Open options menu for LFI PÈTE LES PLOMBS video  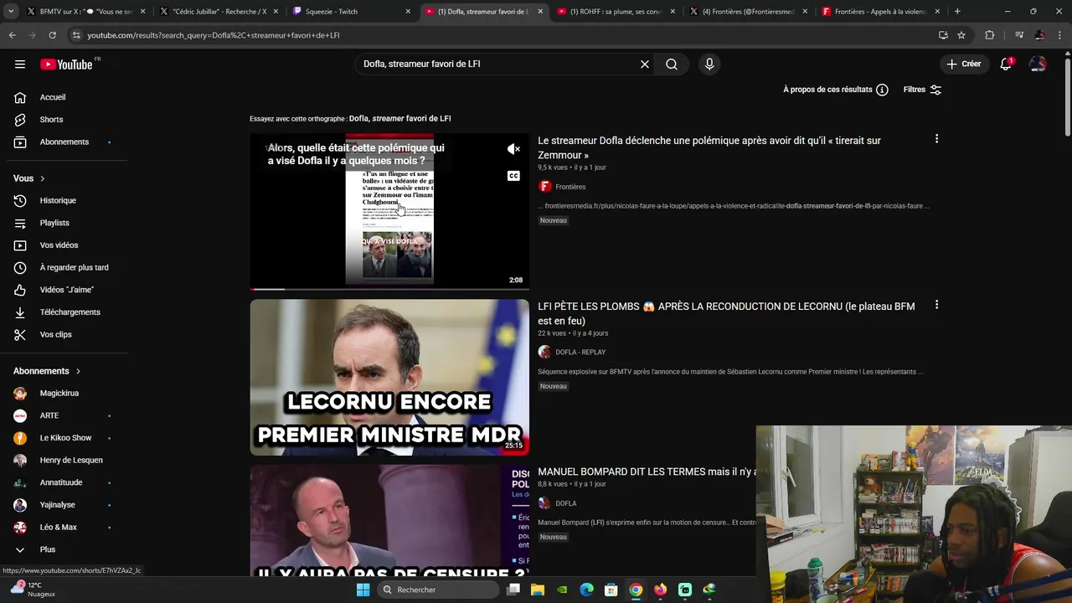[936, 305]
